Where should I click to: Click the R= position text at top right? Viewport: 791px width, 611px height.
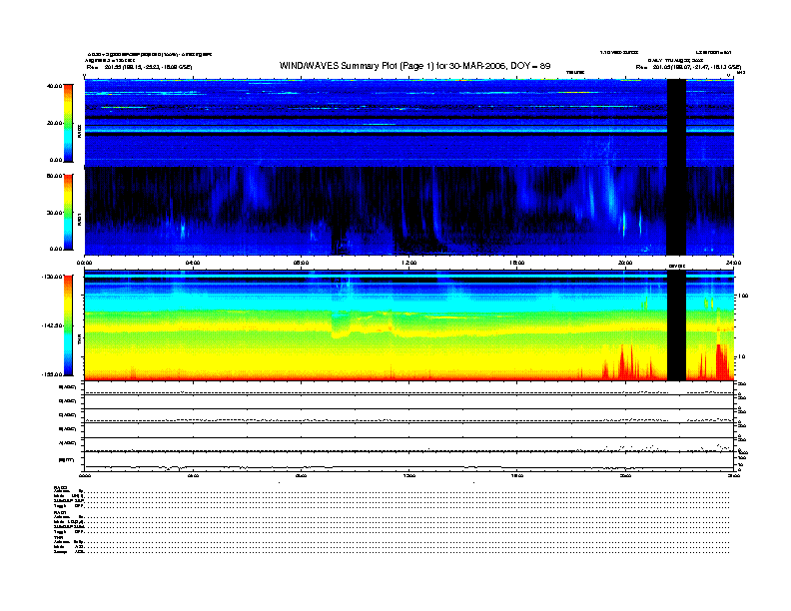[688, 67]
